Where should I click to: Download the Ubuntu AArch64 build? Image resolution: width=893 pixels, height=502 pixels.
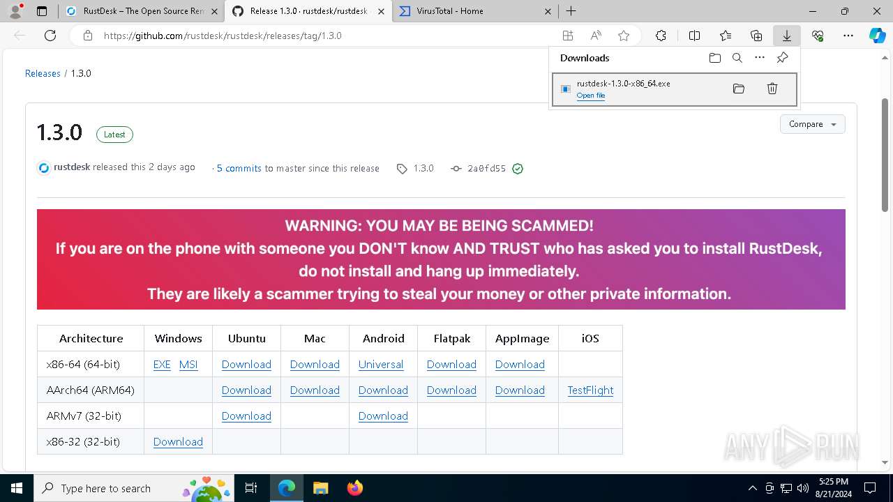(x=246, y=390)
